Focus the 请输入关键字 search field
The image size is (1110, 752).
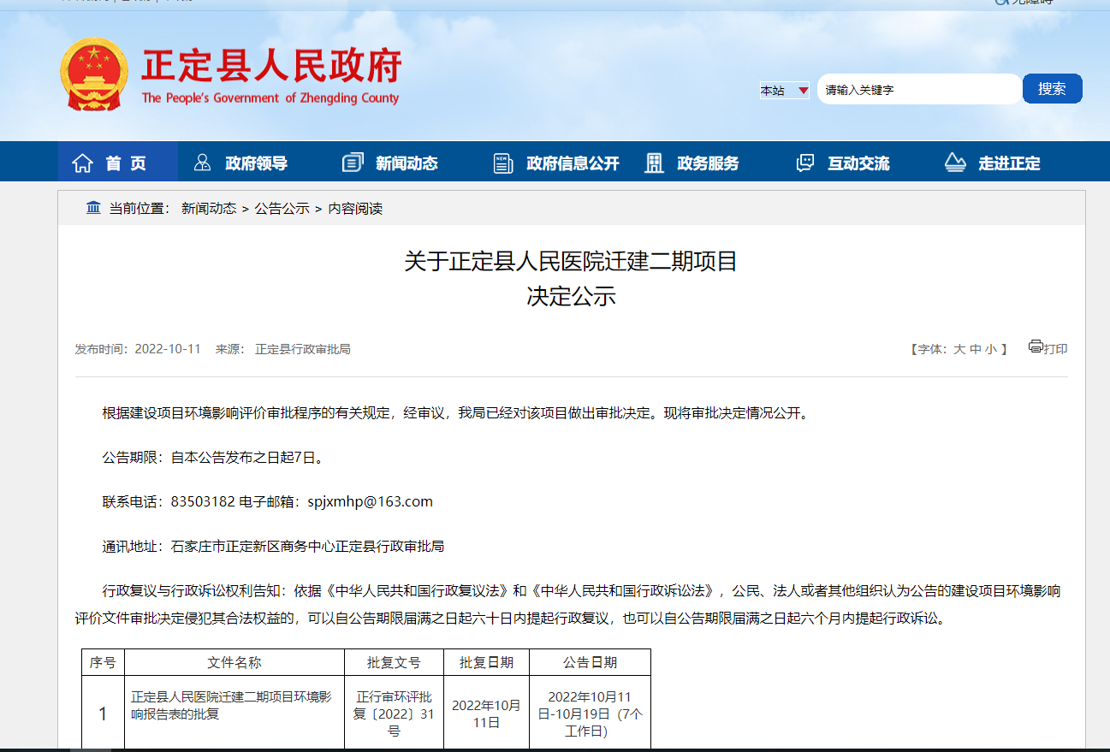pyautogui.click(x=919, y=89)
